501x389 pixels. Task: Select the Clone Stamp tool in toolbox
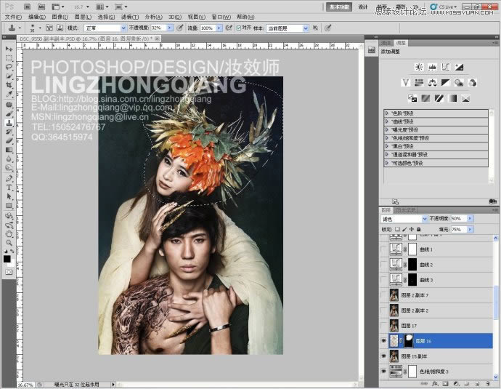[x=9, y=123]
